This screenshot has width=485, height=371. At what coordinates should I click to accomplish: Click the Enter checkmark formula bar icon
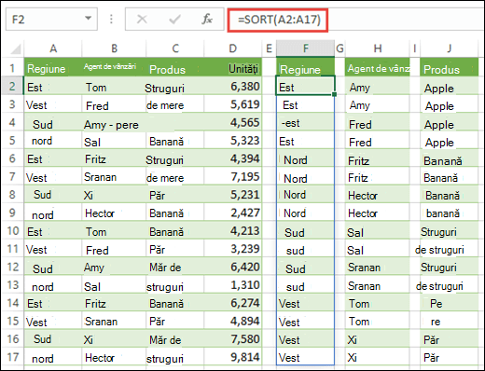coord(174,20)
